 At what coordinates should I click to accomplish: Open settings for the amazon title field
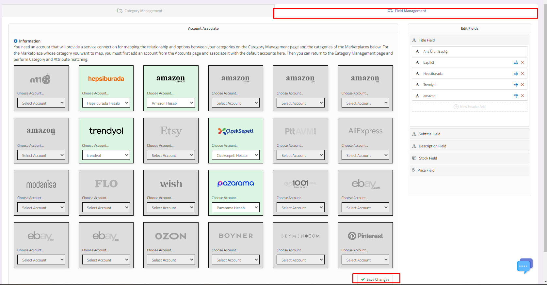516,96
